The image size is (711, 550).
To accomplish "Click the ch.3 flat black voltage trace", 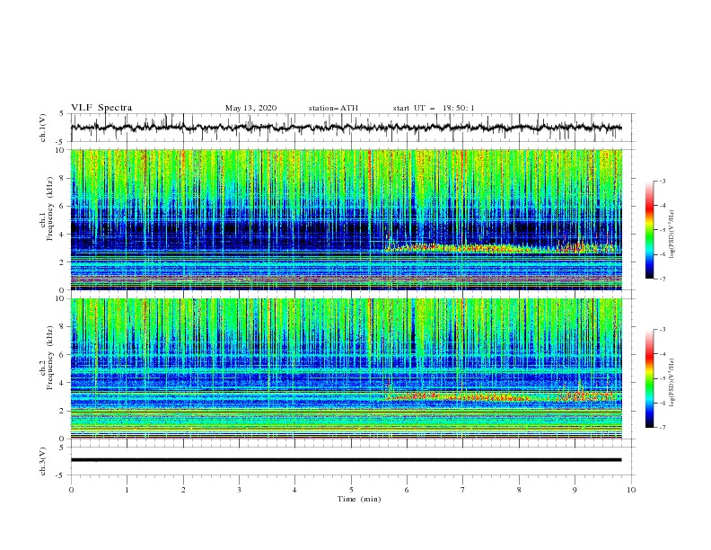I will (346, 460).
